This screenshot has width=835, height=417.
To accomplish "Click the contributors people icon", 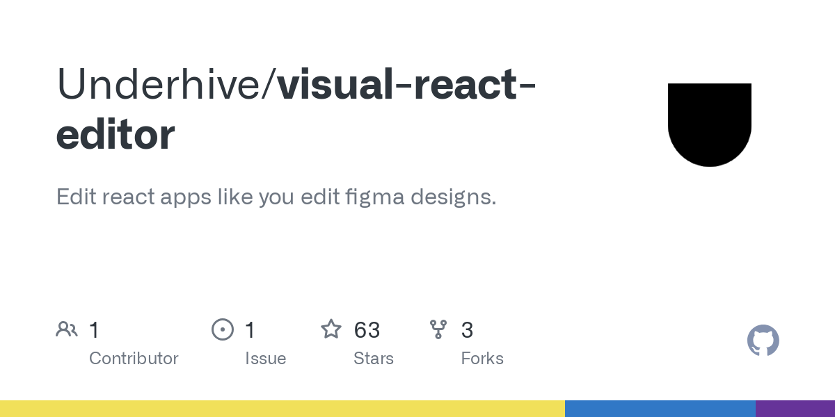I will [67, 329].
